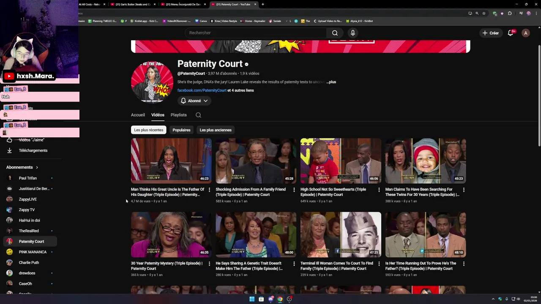Open the notifications bell
Image resolution: width=541 pixels, height=304 pixels.
click(x=511, y=33)
